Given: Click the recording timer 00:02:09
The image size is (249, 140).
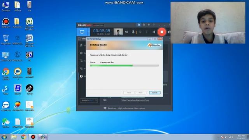Looking at the screenshot, I should tap(102, 31).
